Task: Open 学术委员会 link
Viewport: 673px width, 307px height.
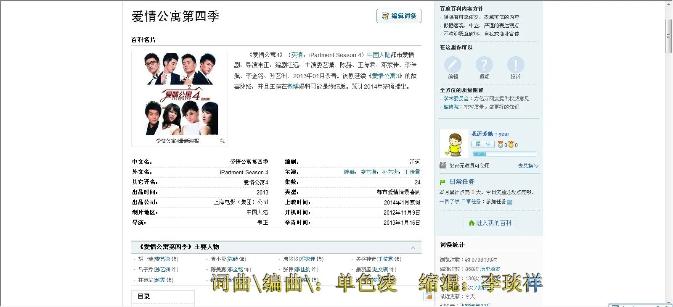Action: point(456,99)
